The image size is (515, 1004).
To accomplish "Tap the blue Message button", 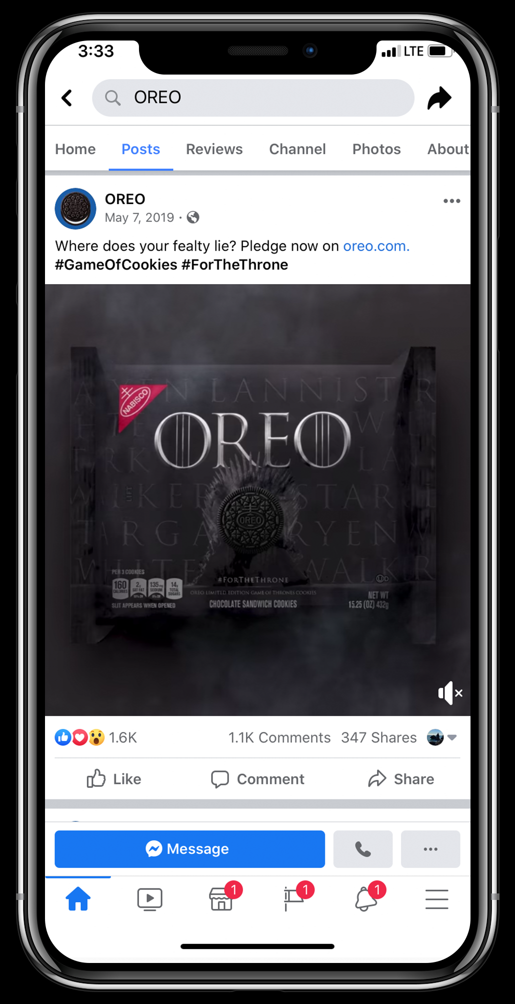I will (x=189, y=849).
